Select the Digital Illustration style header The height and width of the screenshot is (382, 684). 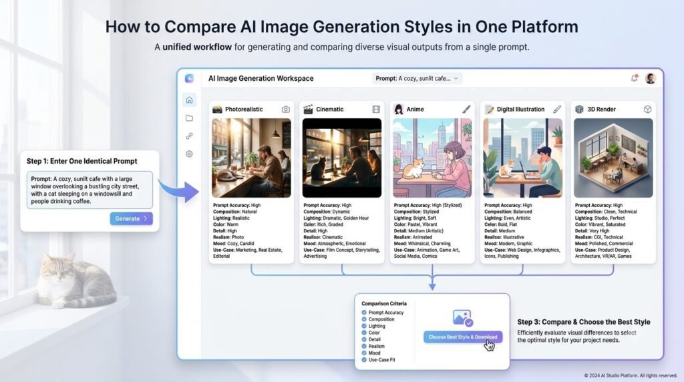(x=521, y=110)
